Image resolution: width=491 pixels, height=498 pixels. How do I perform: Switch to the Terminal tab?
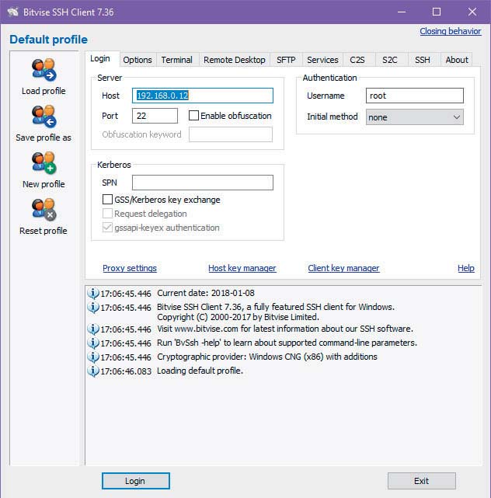177,60
